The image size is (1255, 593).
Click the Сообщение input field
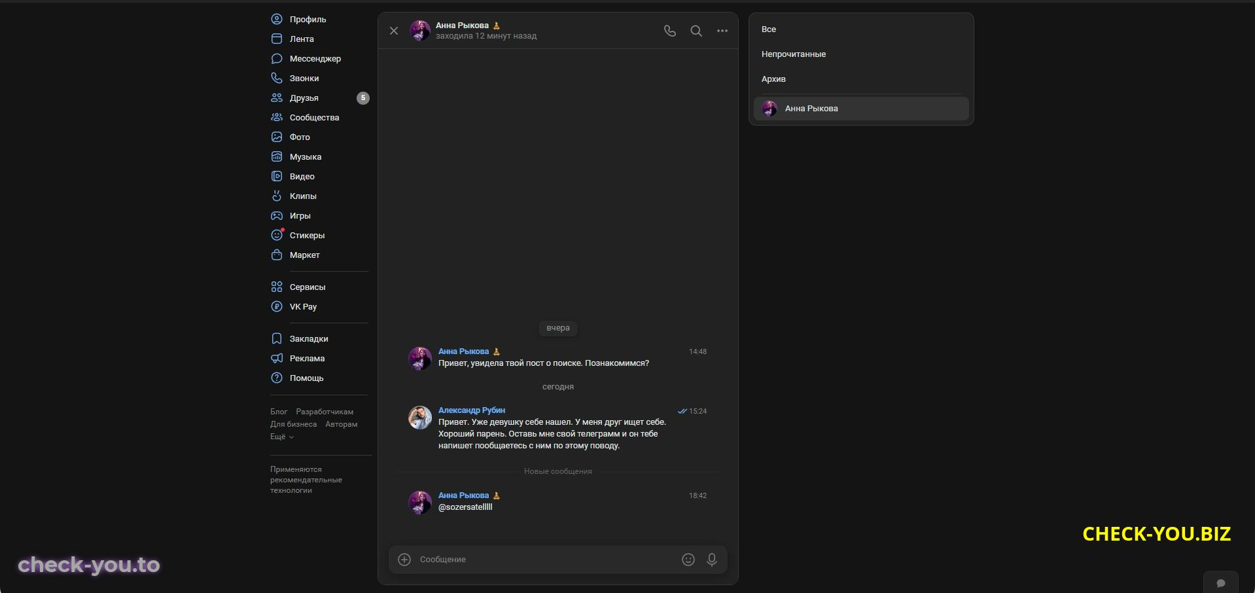(546, 559)
